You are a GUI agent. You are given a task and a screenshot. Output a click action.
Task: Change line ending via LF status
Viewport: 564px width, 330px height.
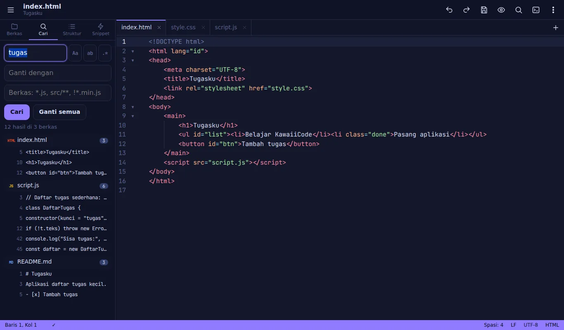tap(514, 325)
